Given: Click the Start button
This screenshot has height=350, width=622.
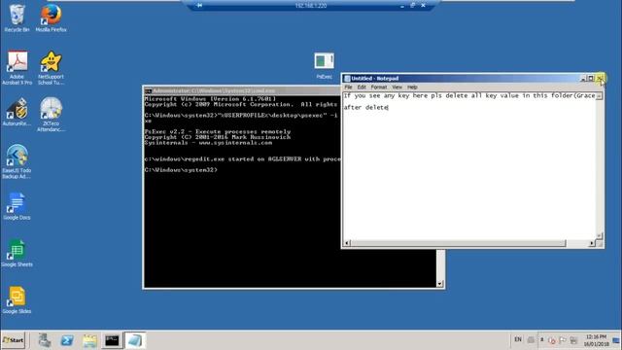Looking at the screenshot, I should pyautogui.click(x=13, y=340).
